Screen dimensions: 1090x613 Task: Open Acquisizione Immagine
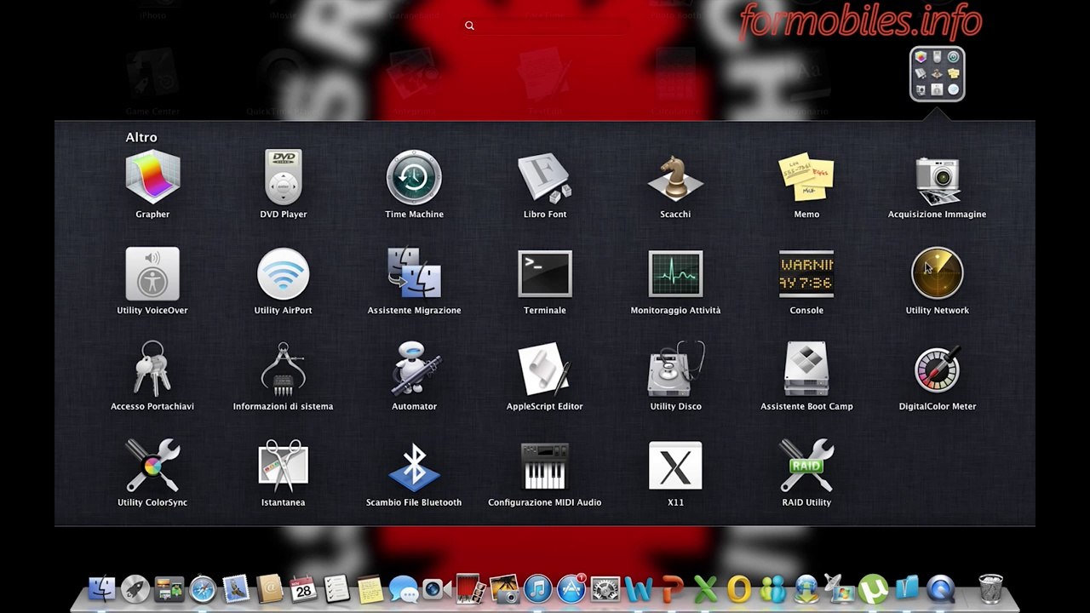[x=937, y=180]
